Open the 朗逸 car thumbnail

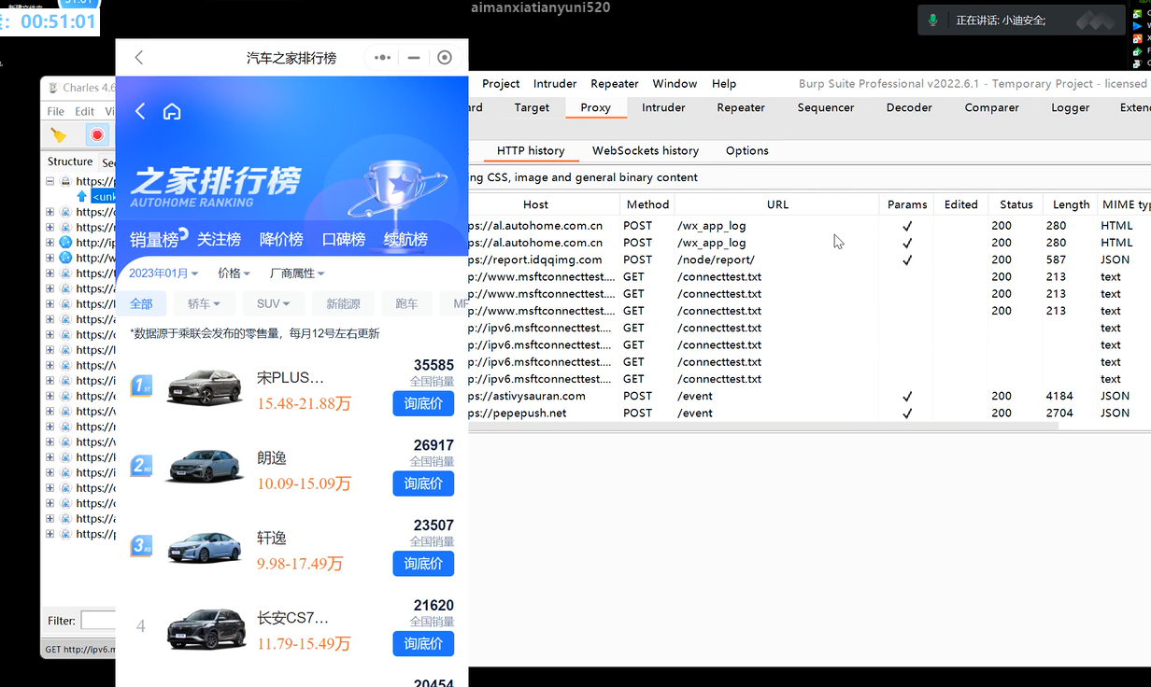(204, 466)
